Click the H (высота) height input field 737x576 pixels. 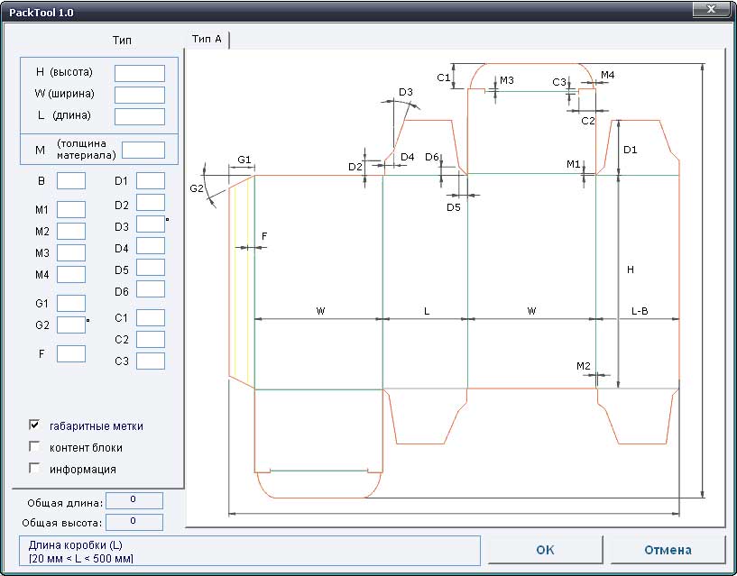[x=140, y=74]
